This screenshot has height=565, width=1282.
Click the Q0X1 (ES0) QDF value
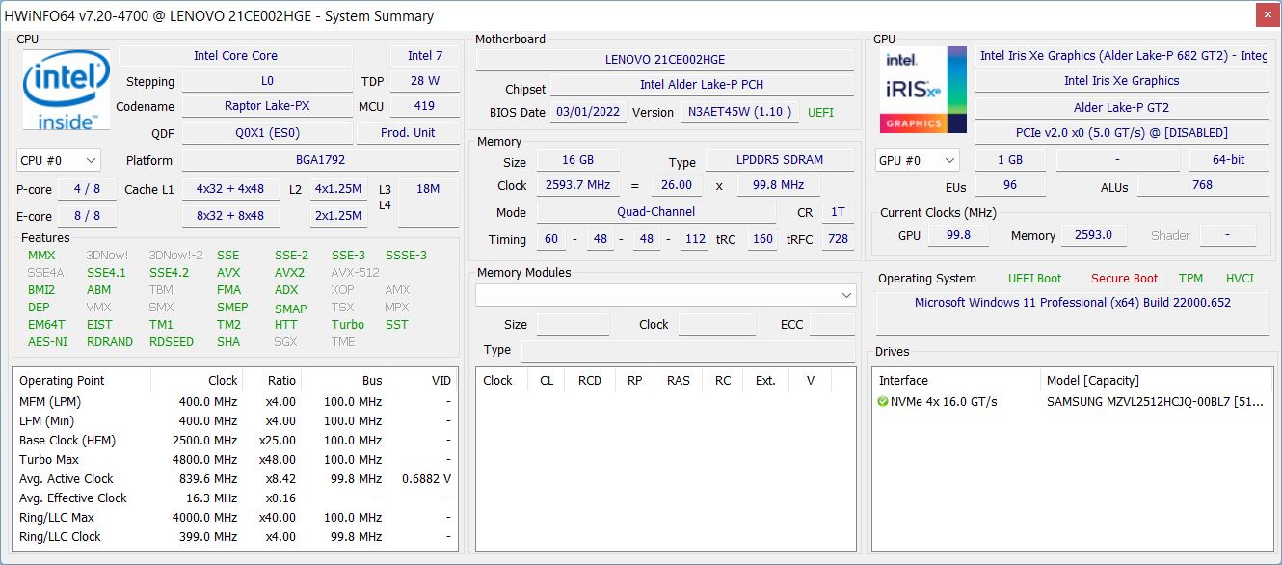click(x=267, y=133)
